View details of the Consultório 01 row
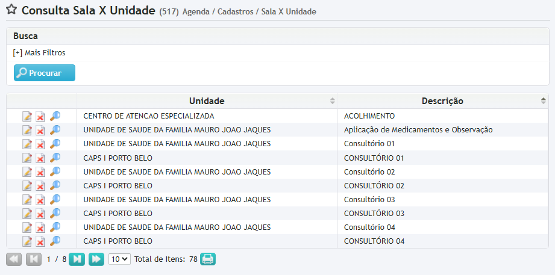Viewport: 555px width, 275px height. [x=55, y=144]
